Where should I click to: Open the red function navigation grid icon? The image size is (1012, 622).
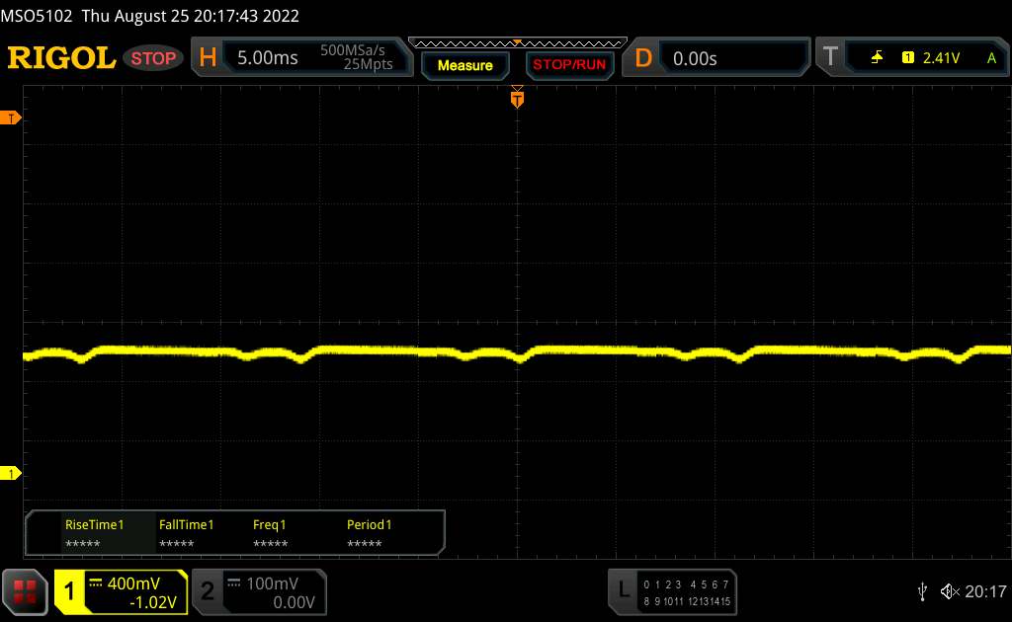pyautogui.click(x=25, y=591)
